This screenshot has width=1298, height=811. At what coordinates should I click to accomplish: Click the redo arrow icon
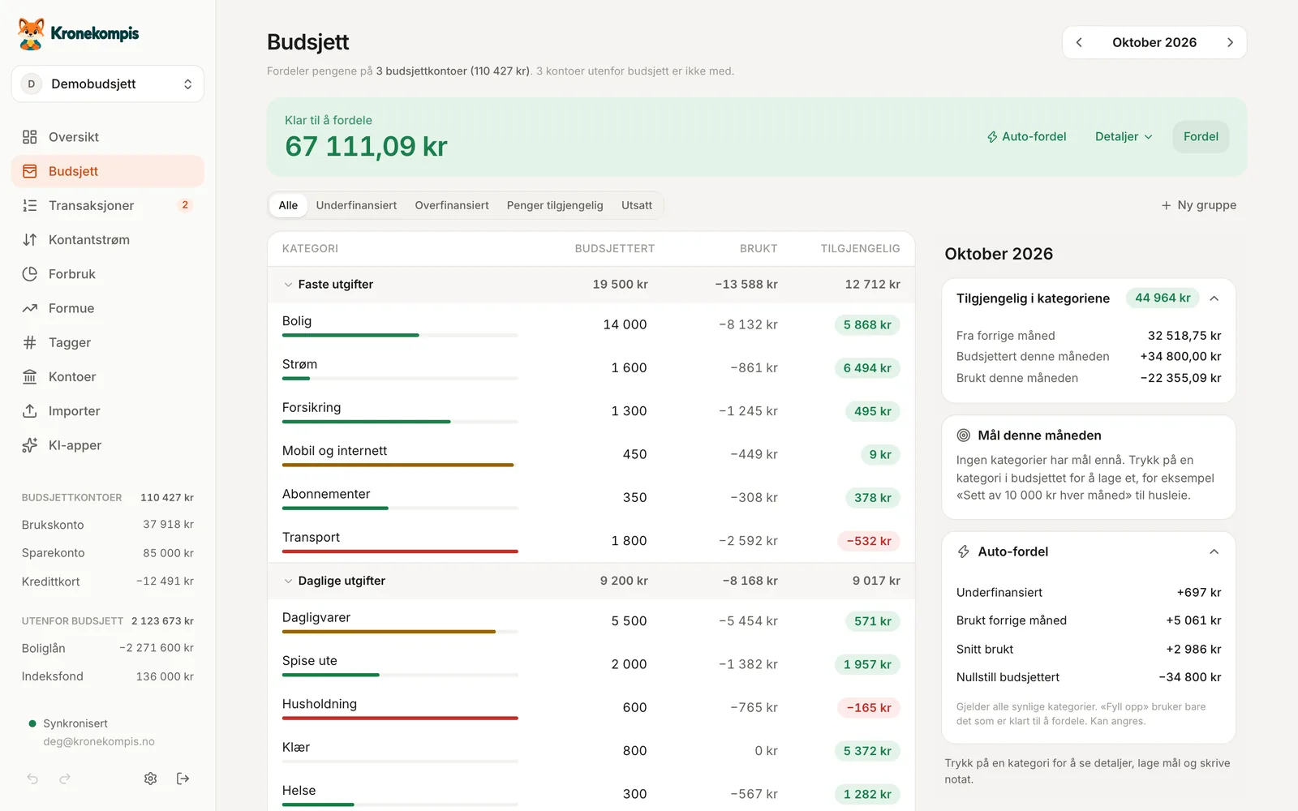tap(65, 779)
